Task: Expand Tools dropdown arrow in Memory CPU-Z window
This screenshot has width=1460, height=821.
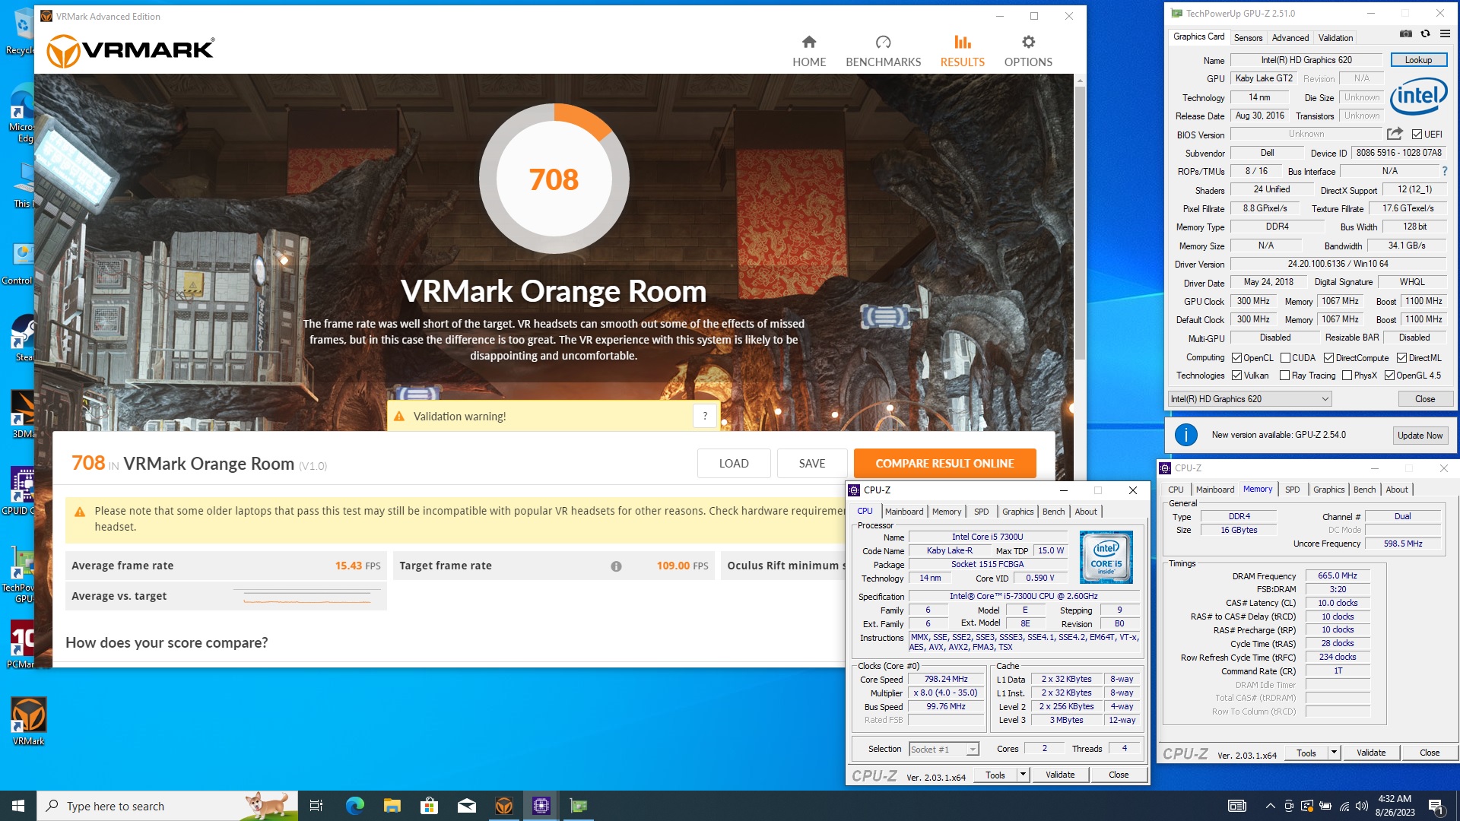Action: 1333,753
